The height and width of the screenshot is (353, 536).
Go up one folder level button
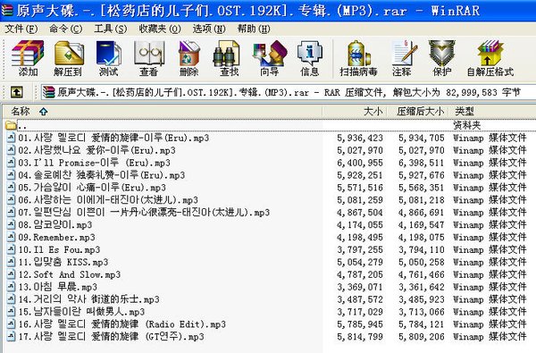pos(17,92)
